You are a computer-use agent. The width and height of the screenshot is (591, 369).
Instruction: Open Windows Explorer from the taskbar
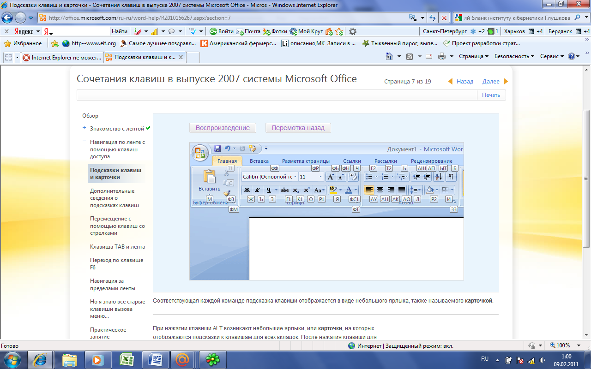[69, 359]
